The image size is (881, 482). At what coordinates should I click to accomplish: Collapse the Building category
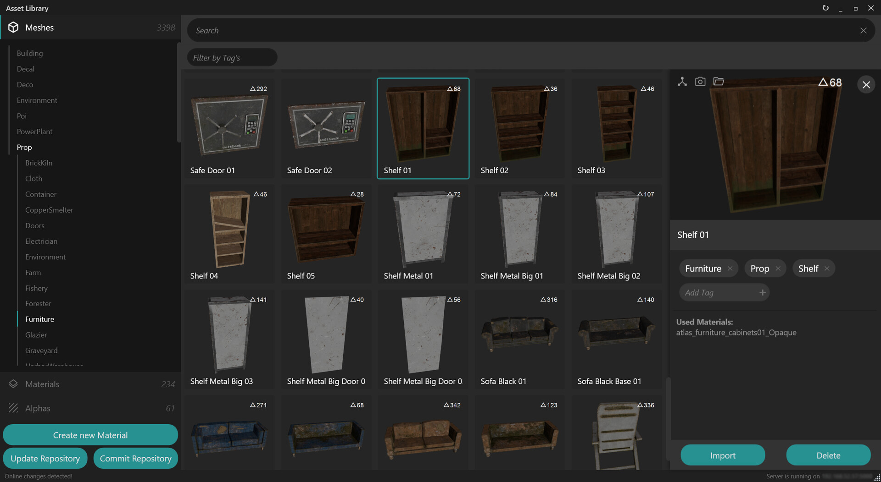[x=29, y=53]
